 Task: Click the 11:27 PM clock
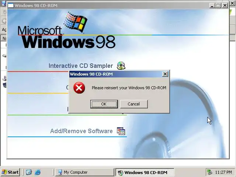click(x=223, y=172)
